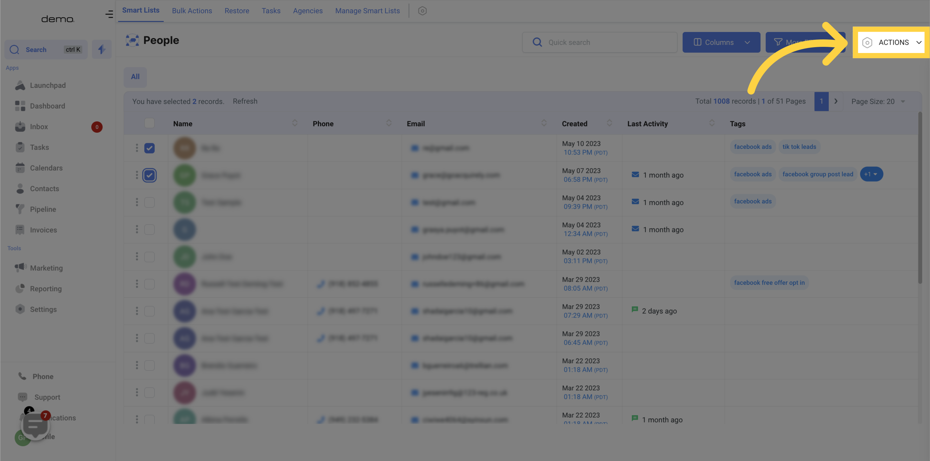Image resolution: width=930 pixels, height=461 pixels.
Task: Click the facebook group post lead tag
Action: 818,174
